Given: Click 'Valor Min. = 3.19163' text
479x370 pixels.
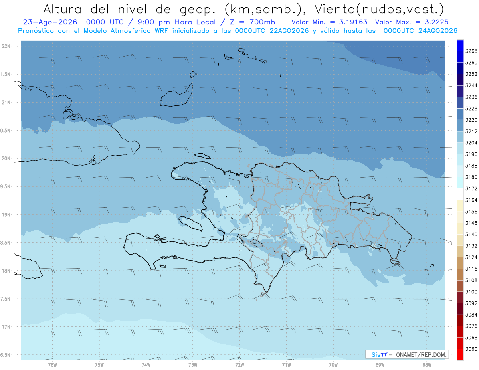Looking at the screenshot, I should (x=330, y=22).
